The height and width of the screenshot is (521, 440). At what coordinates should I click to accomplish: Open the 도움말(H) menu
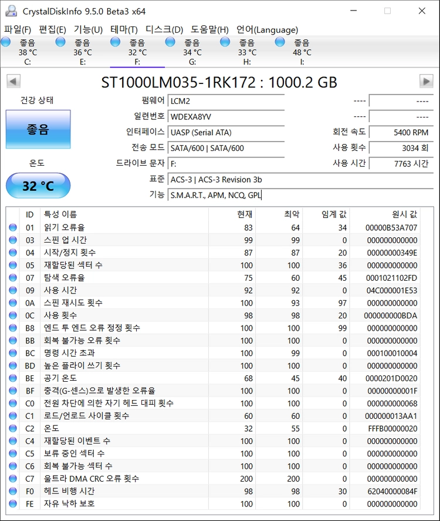point(209,29)
